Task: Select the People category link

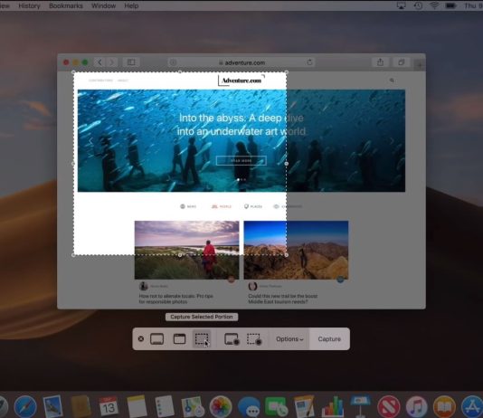Action: (x=222, y=206)
